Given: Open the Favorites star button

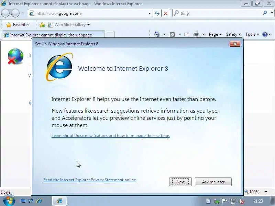Looking at the screenshot, I should (18, 25).
